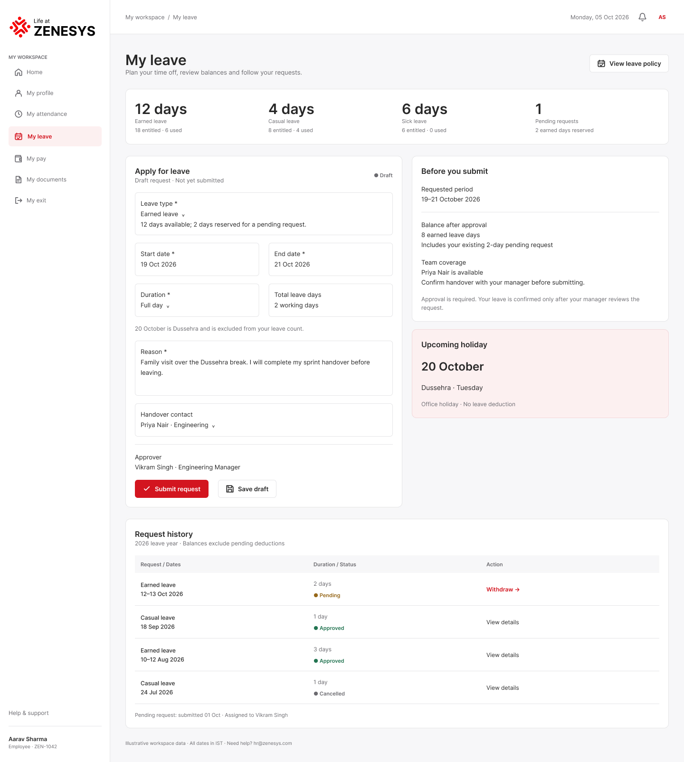684x762 pixels.
Task: Click the Draft status badge
Action: 383,175
